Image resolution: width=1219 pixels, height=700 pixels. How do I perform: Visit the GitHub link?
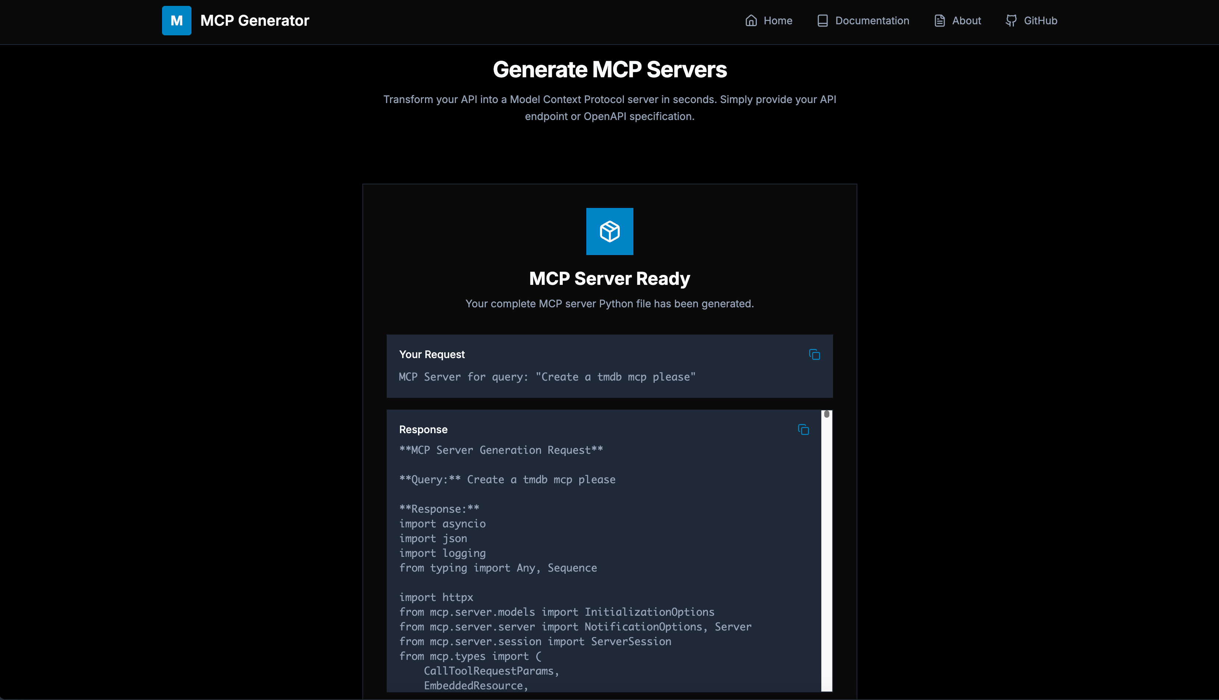pos(1040,20)
